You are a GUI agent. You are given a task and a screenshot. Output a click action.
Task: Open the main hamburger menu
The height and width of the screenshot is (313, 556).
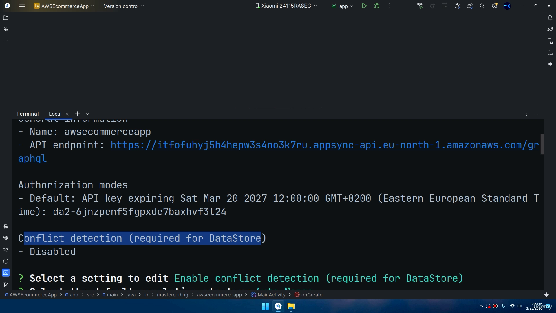22,6
